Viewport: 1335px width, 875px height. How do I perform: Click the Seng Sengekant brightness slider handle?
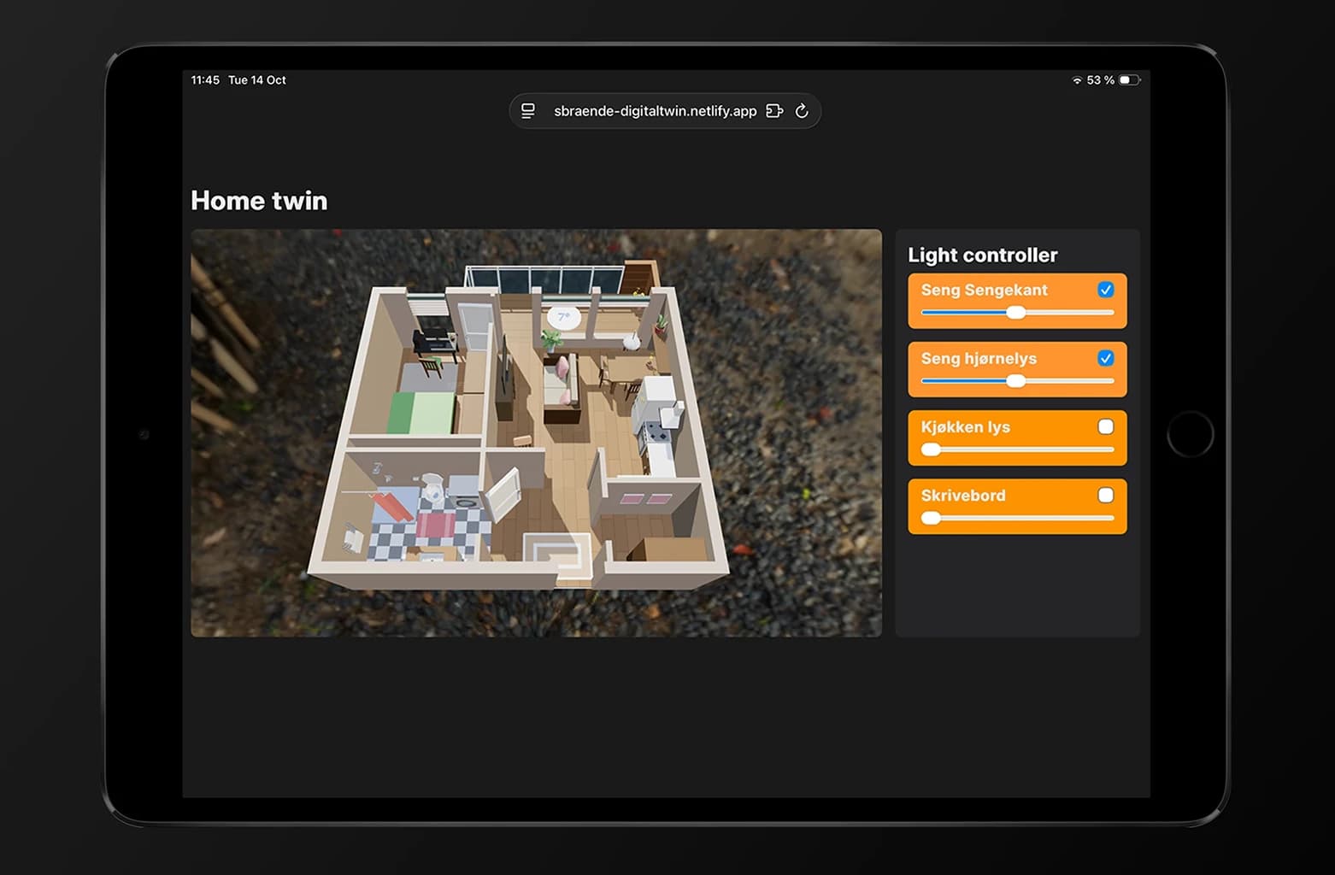(1015, 314)
